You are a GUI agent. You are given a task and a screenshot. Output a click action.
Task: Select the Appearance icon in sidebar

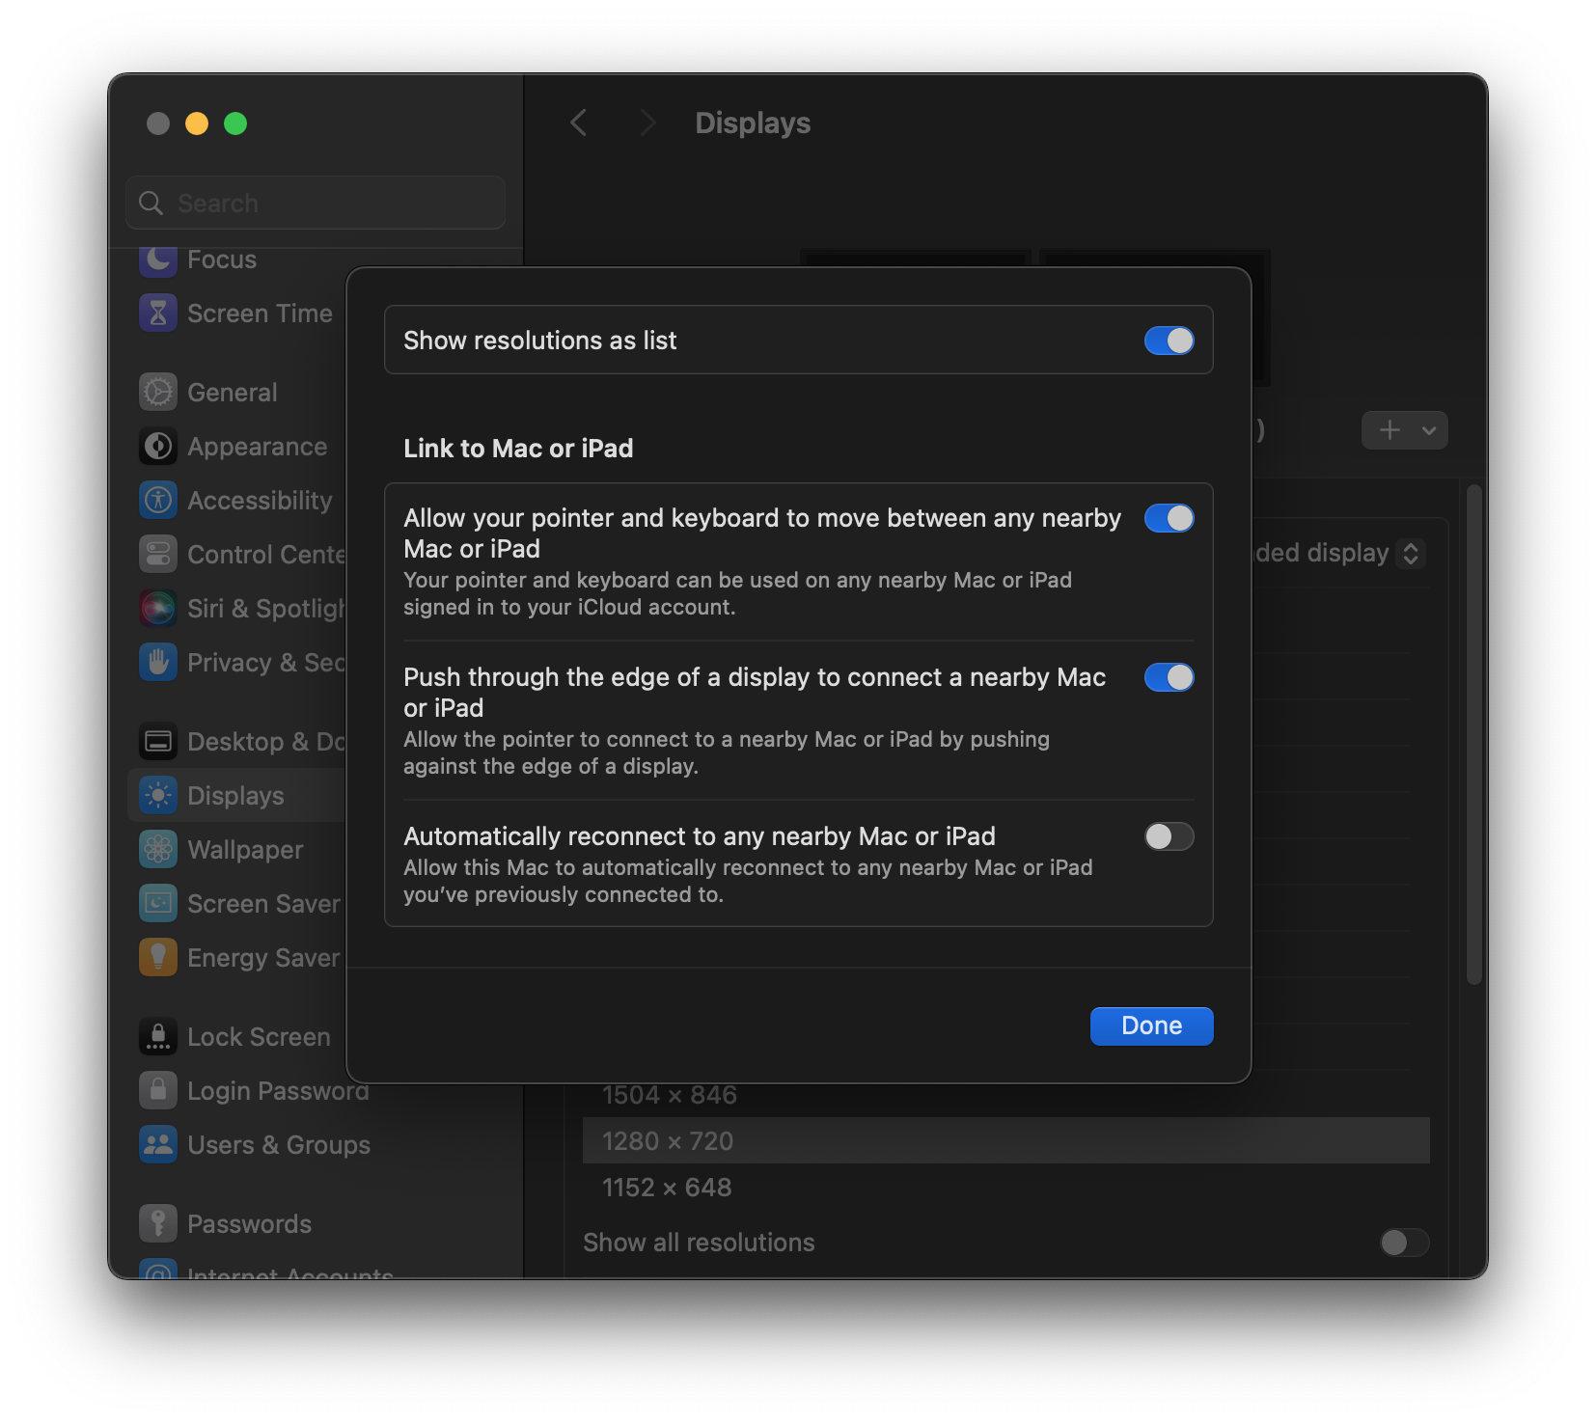pos(158,446)
